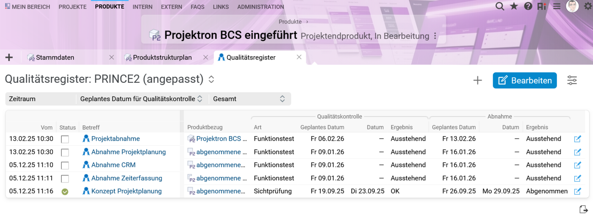The width and height of the screenshot is (593, 218).
Task: Open the Geplantes Datum für Qualitätskontrolle dropdown
Action: coord(141,99)
